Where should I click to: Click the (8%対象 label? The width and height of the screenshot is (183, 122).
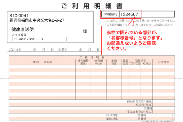112,115
